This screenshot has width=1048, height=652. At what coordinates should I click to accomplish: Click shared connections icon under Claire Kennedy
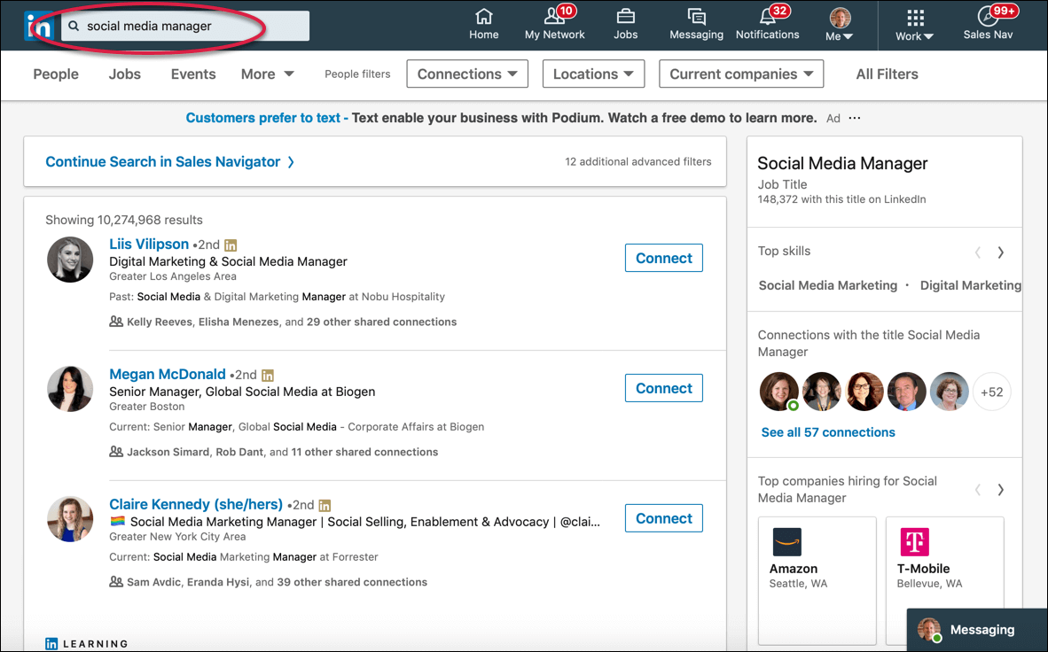[116, 582]
